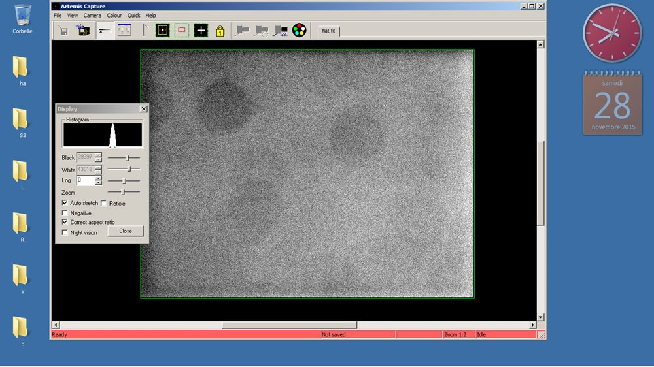Select the yellow square focus frame icon

pyautogui.click(x=162, y=30)
